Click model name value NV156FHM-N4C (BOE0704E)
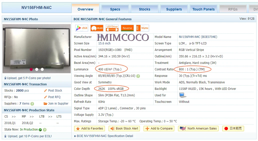The height and width of the screenshot is (141, 258). coord(198,37)
